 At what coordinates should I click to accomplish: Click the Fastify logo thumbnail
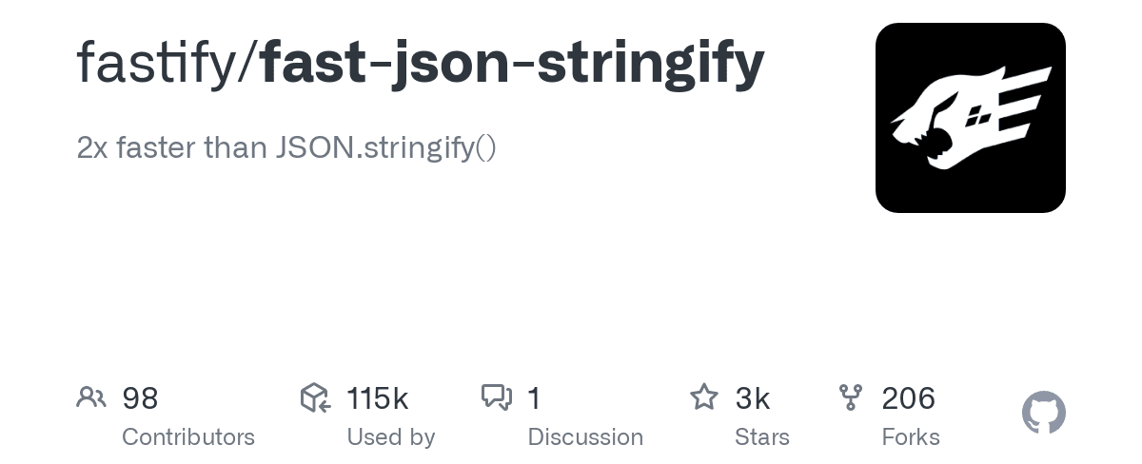(970, 118)
